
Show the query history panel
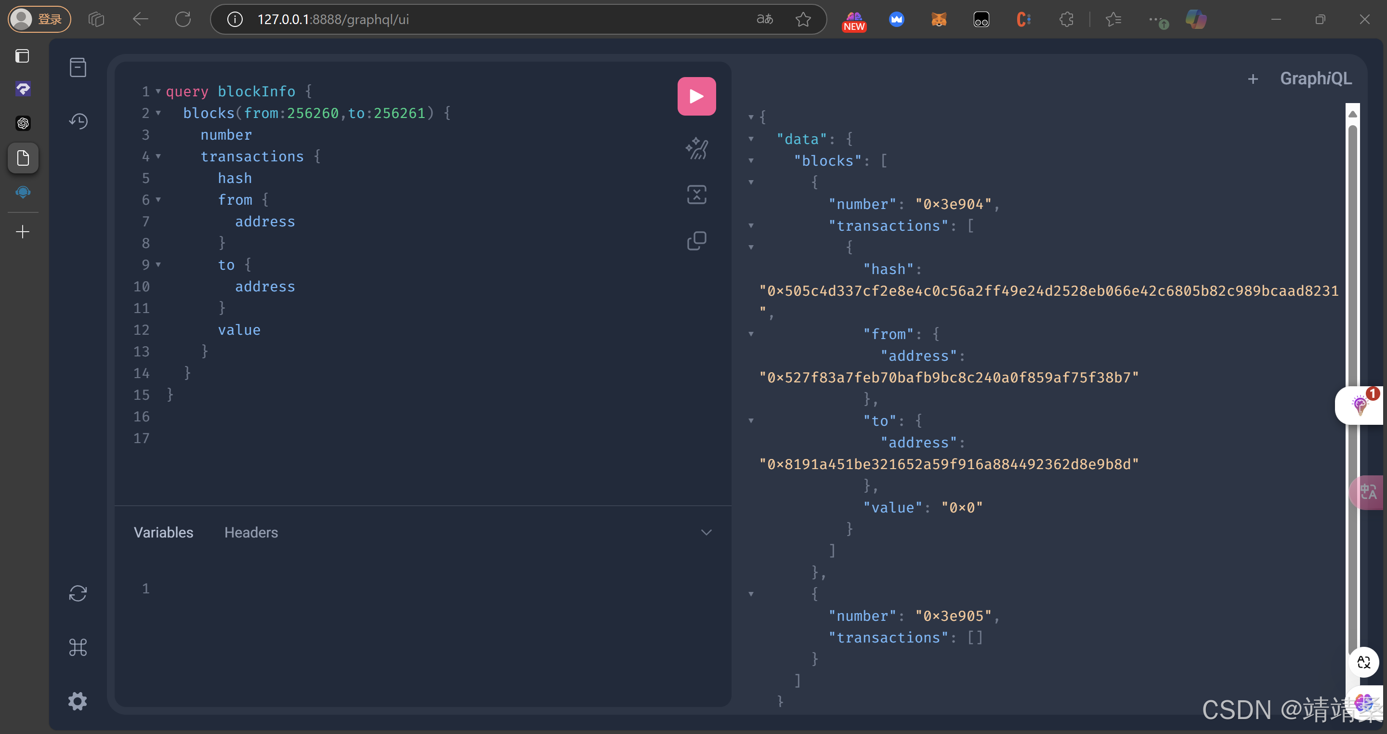[x=78, y=121]
